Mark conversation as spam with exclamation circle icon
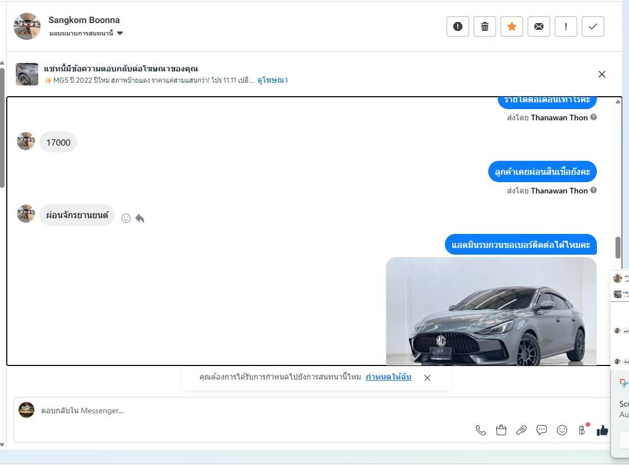629x465 pixels. pos(458,26)
